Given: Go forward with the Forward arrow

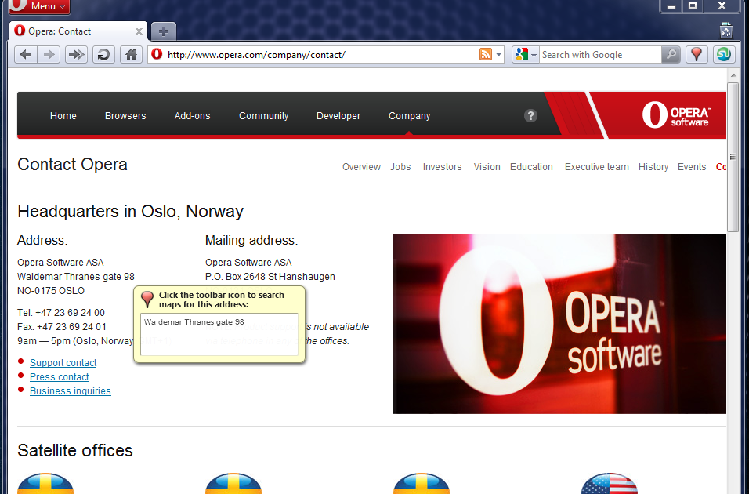Looking at the screenshot, I should 49,55.
